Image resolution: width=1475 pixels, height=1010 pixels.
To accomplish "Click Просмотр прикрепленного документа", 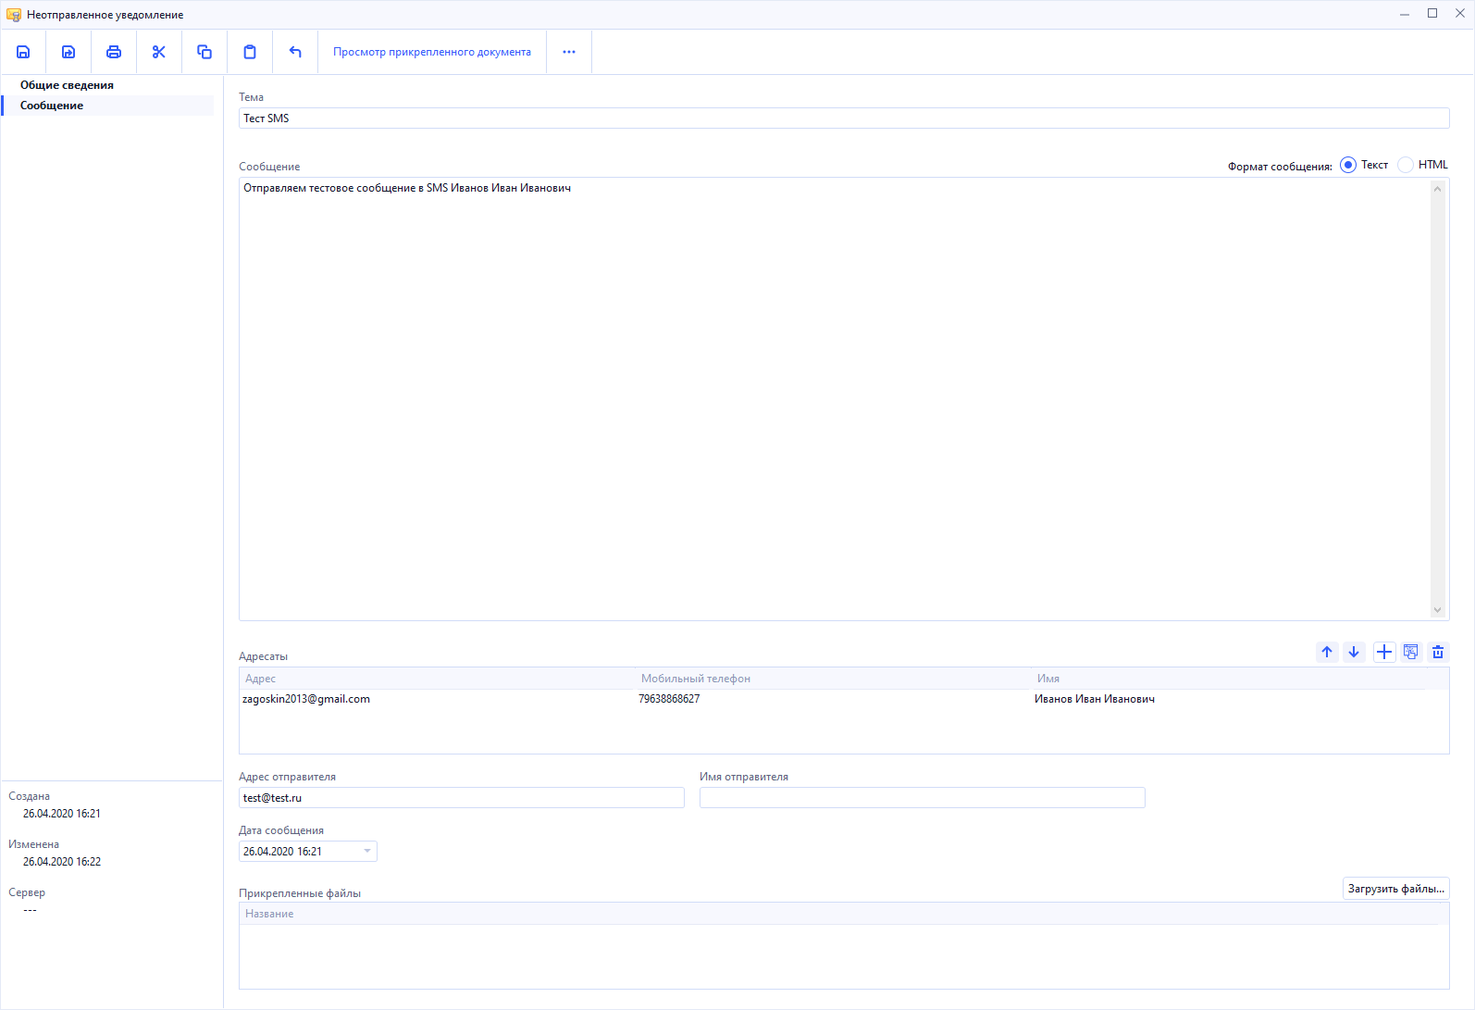I will tap(432, 52).
